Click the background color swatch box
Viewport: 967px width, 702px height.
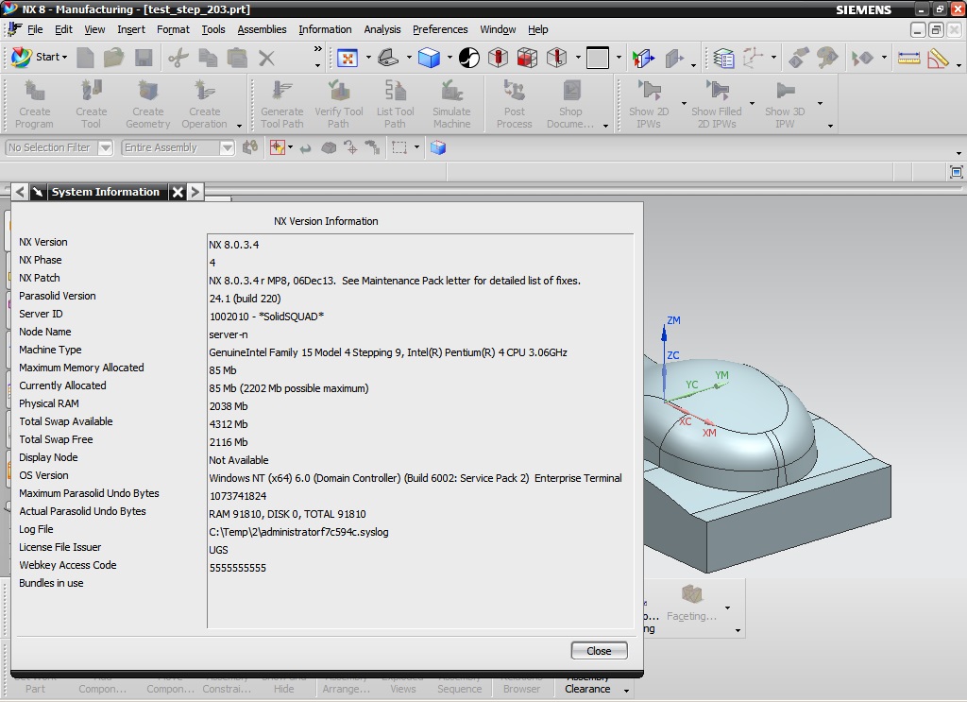click(x=597, y=58)
